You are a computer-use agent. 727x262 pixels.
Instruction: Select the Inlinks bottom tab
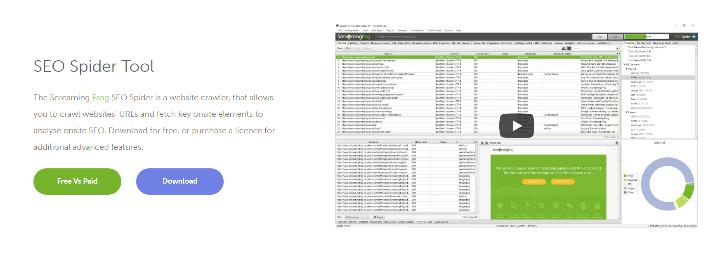point(353,222)
